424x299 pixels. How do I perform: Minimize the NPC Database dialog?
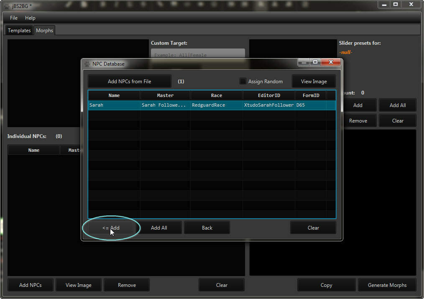click(304, 62)
